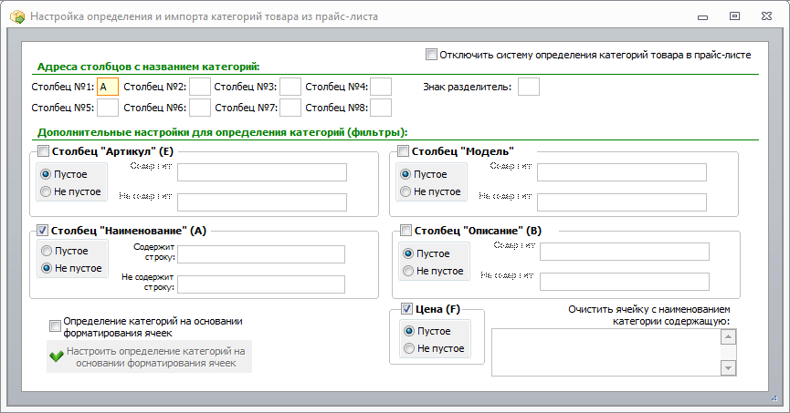Click the 'Очистить ячейку с наименованием категории' label

click(649, 315)
